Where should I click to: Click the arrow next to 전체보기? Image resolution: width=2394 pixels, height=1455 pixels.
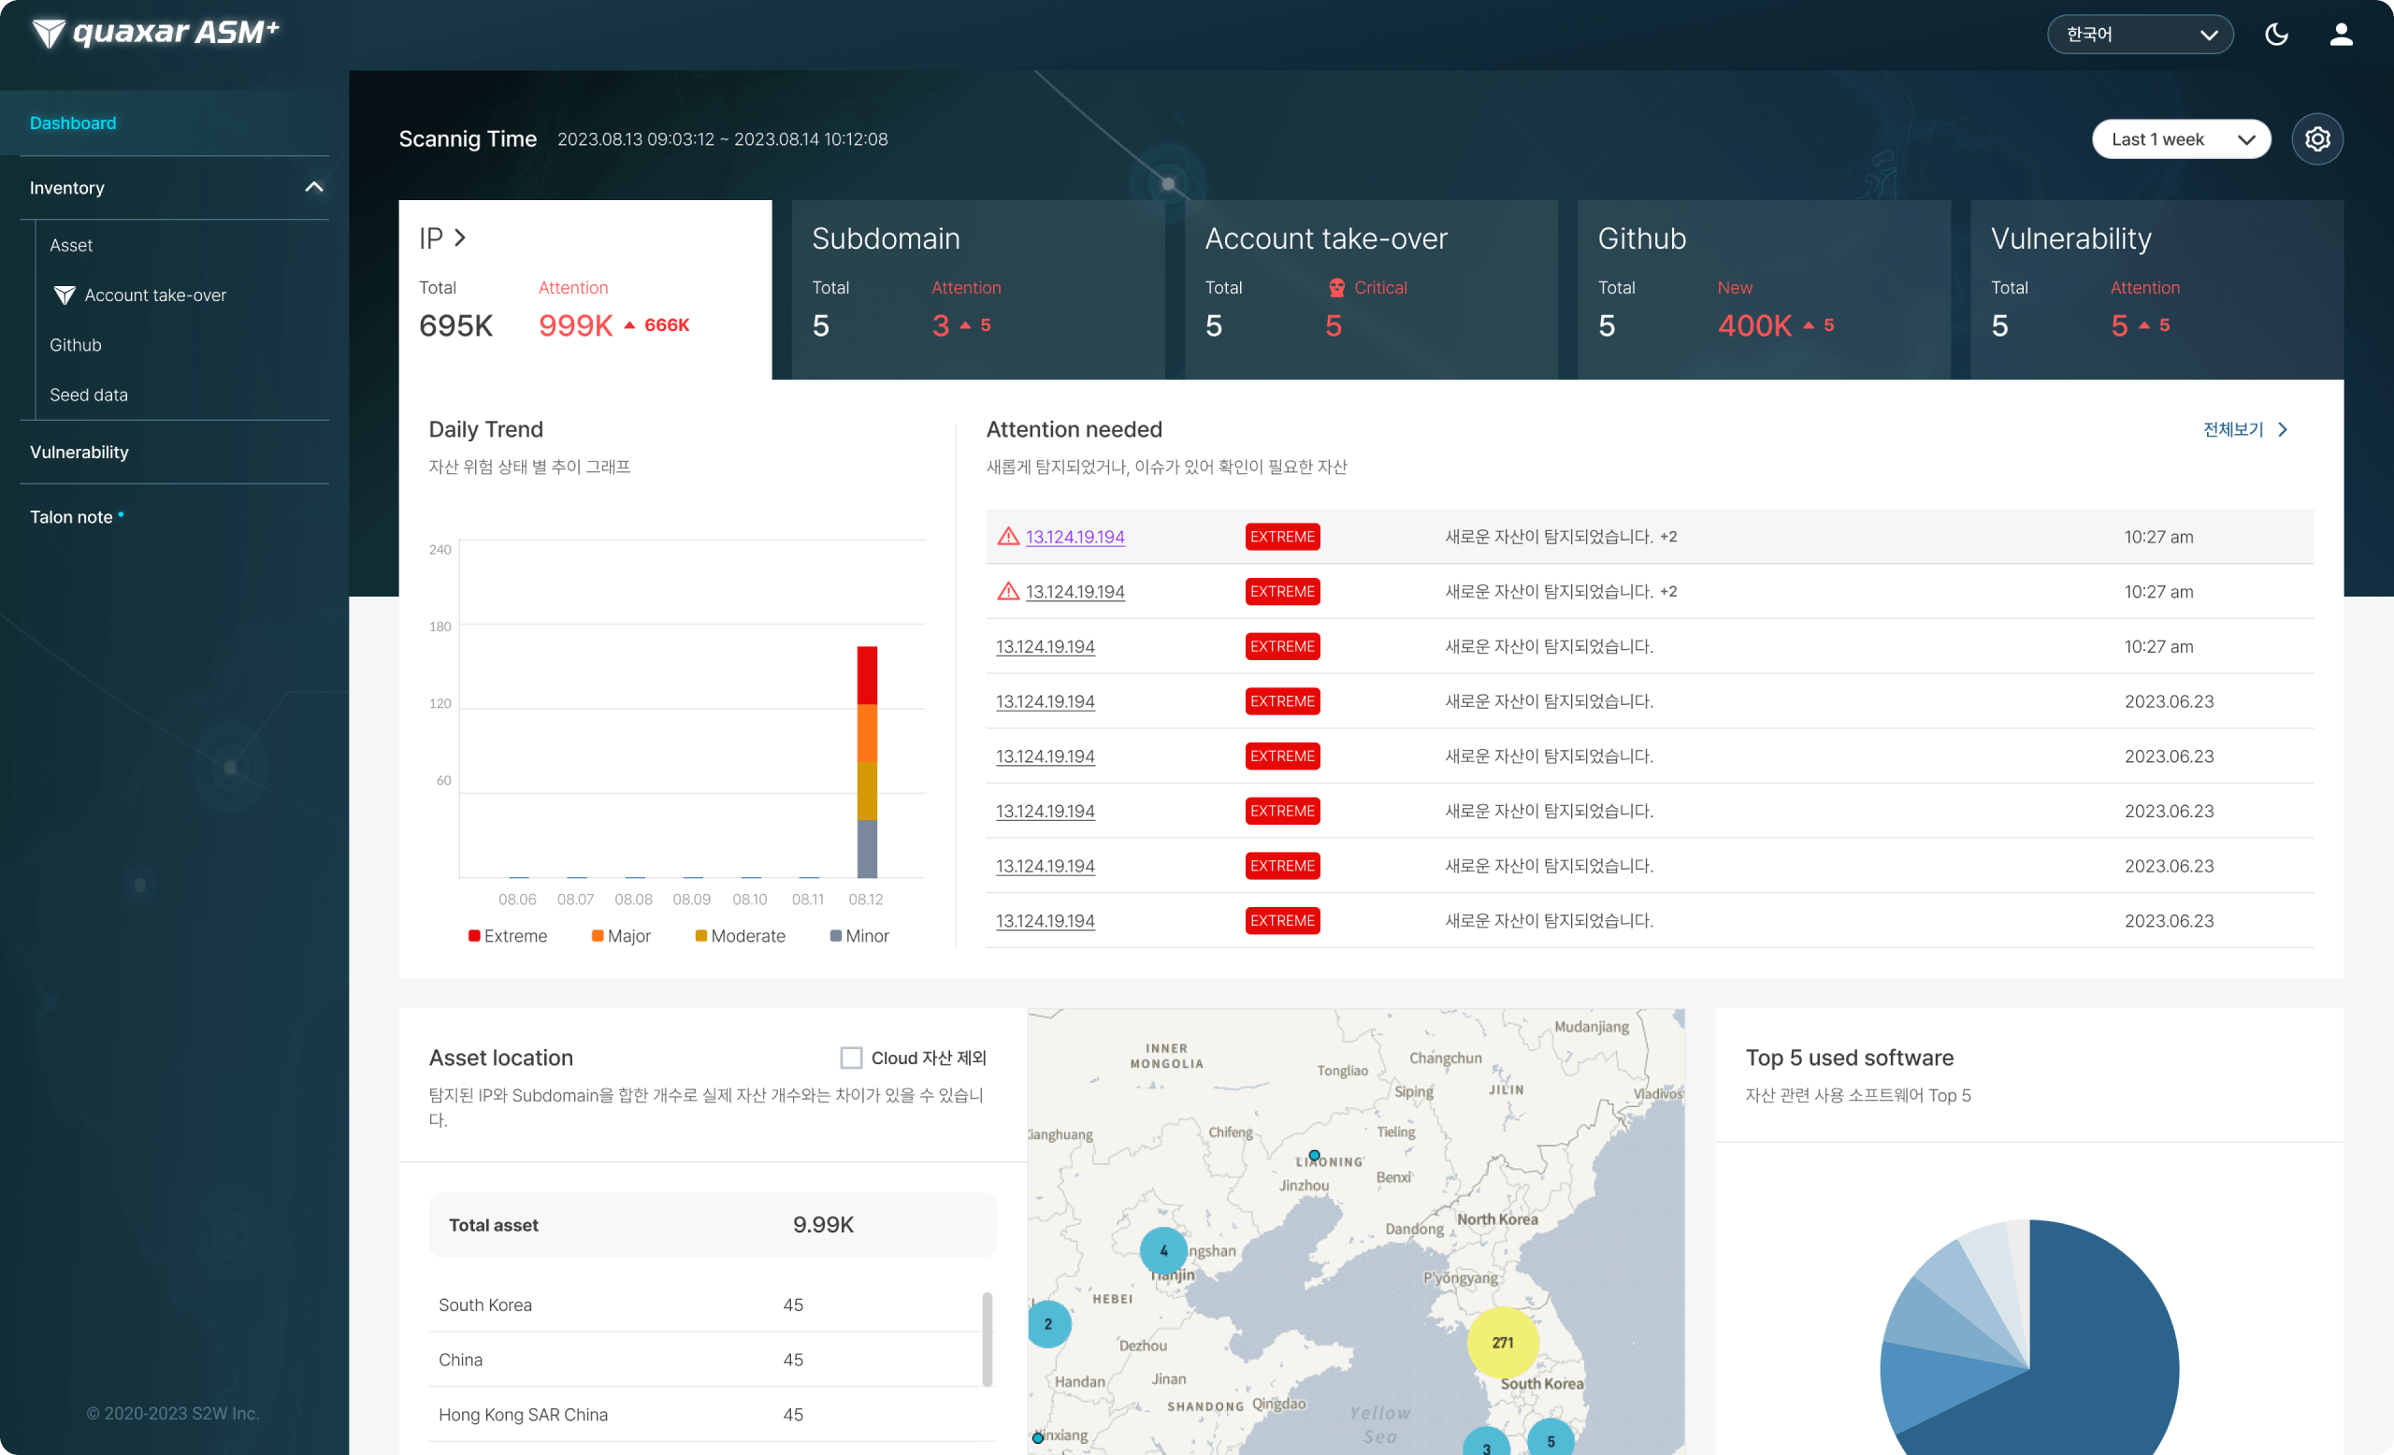(2283, 429)
